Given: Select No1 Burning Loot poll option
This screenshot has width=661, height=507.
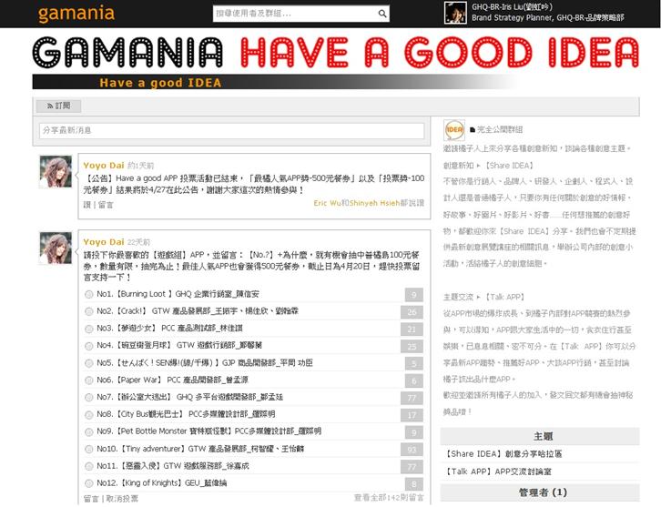Looking at the screenshot, I should click(x=88, y=294).
